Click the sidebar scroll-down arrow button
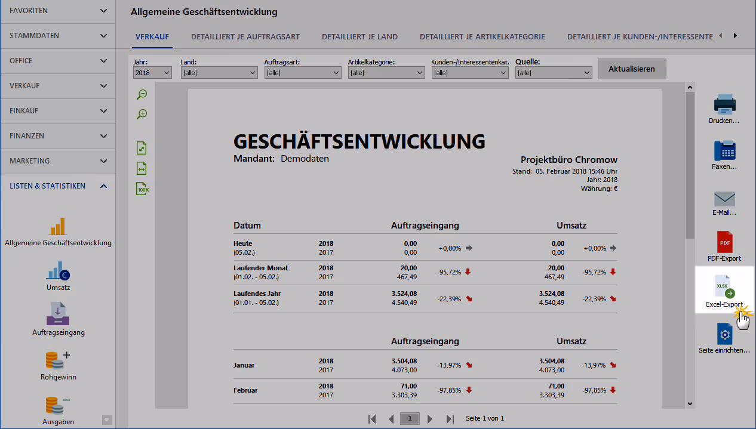 pos(107,419)
